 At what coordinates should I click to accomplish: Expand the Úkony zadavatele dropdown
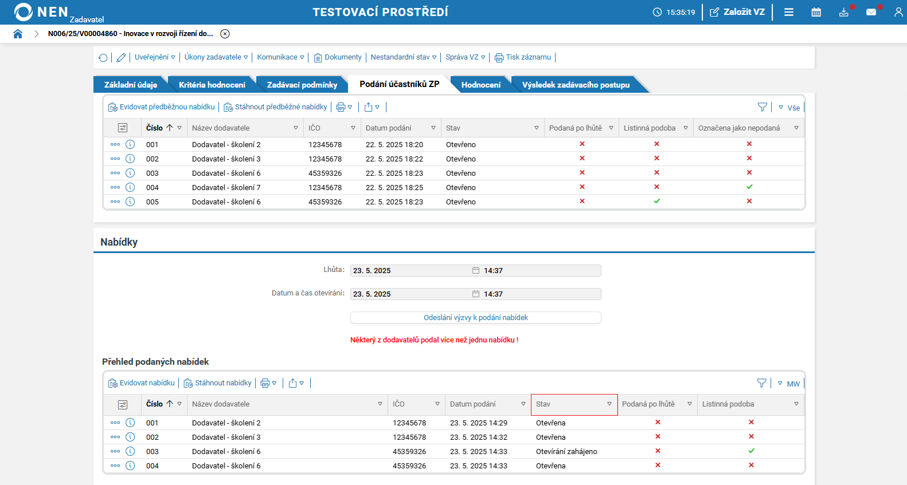point(216,57)
